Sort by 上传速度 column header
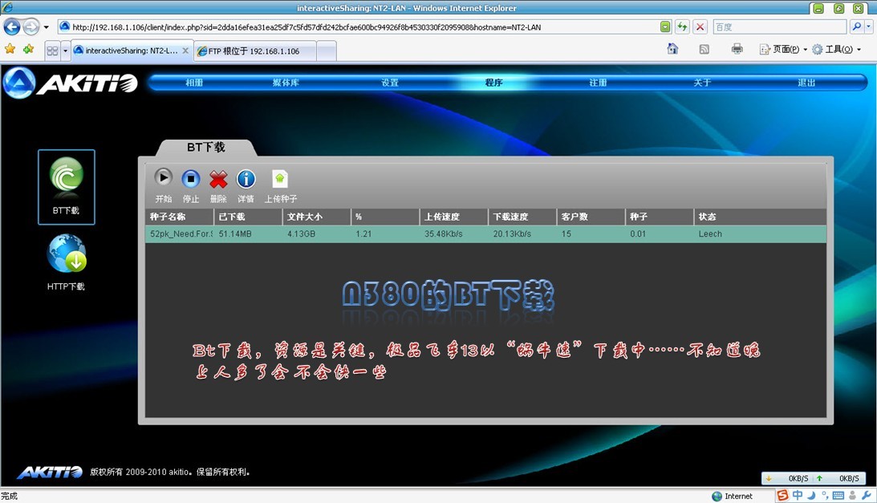 [454, 217]
